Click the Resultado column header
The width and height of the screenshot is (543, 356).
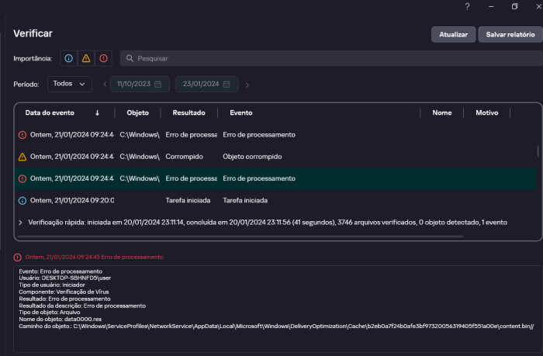click(x=188, y=112)
